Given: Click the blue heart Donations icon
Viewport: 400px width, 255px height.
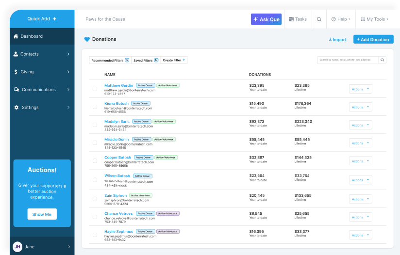Looking at the screenshot, I should pos(87,39).
